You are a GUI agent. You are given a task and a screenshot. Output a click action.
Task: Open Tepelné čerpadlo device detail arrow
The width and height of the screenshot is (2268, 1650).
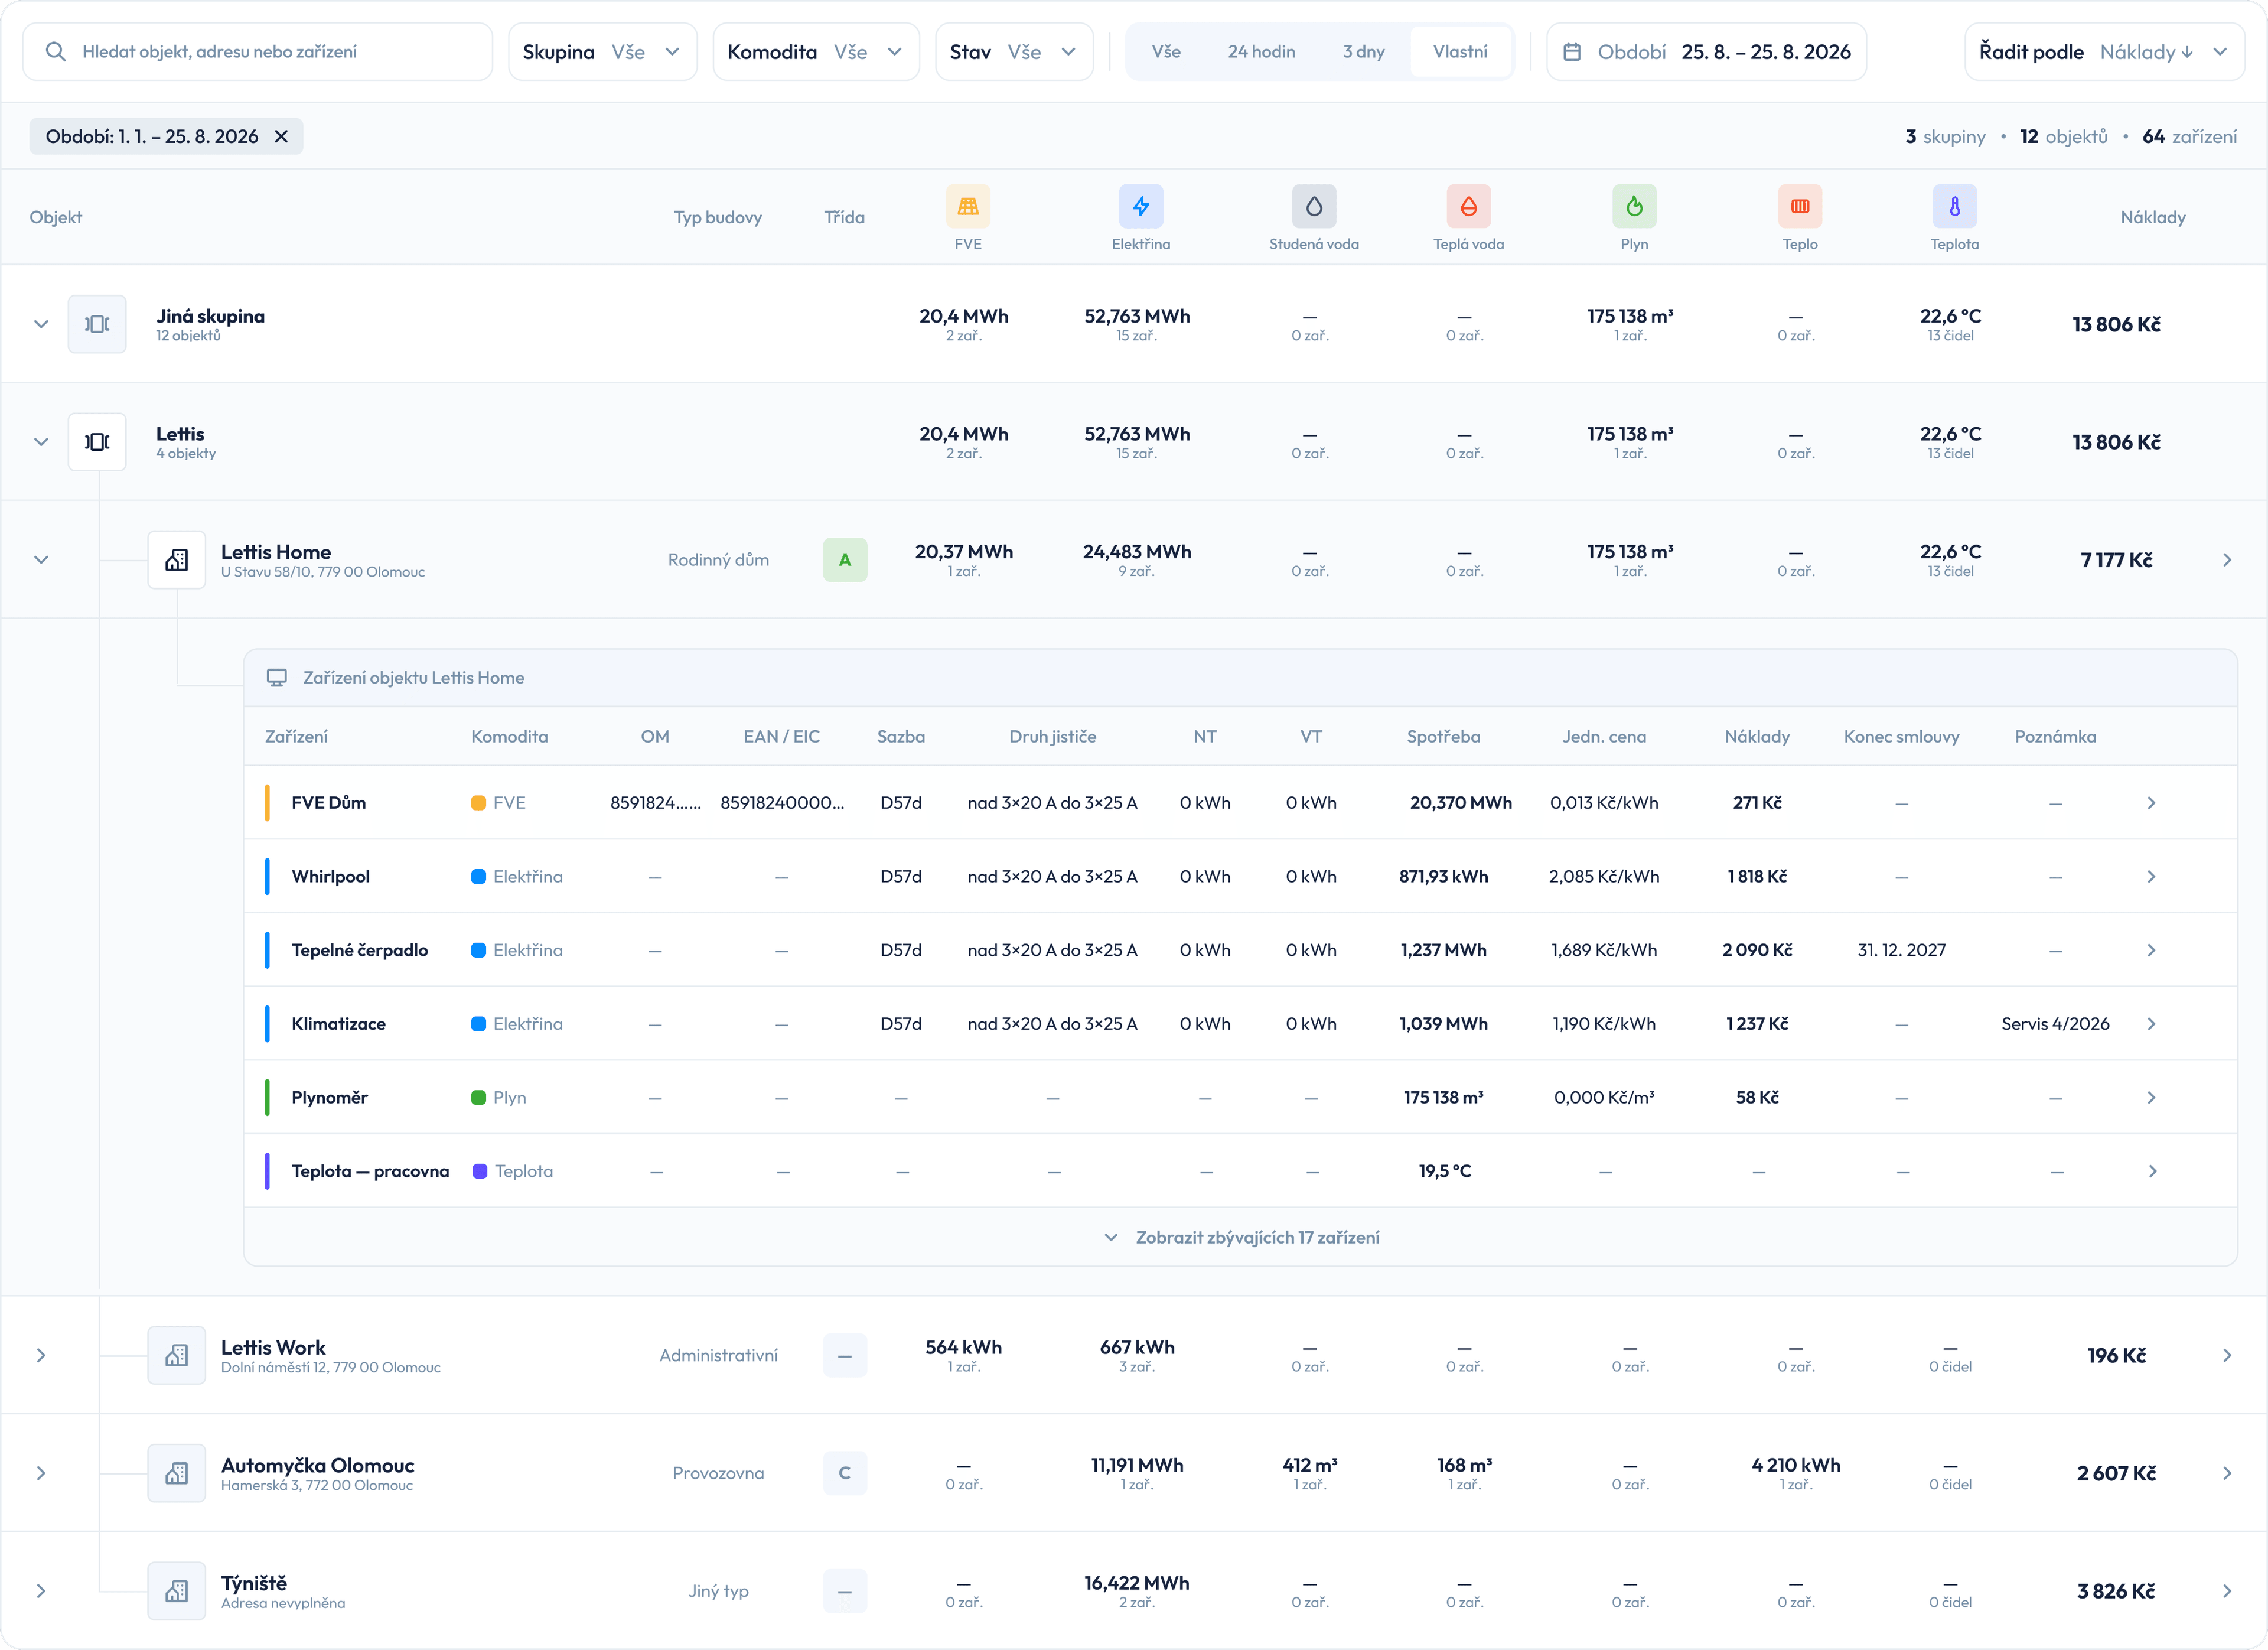tap(2151, 950)
